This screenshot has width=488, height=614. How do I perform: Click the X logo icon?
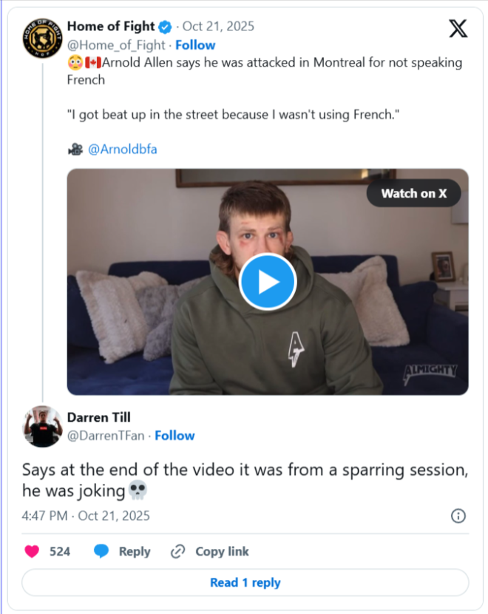[458, 29]
